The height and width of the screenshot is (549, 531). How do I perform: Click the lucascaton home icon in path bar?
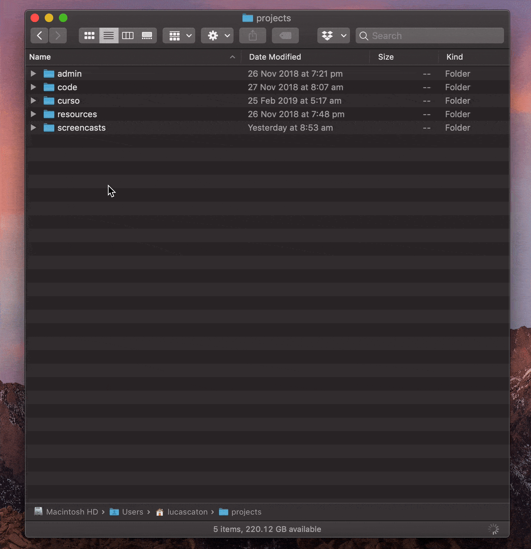click(x=160, y=512)
